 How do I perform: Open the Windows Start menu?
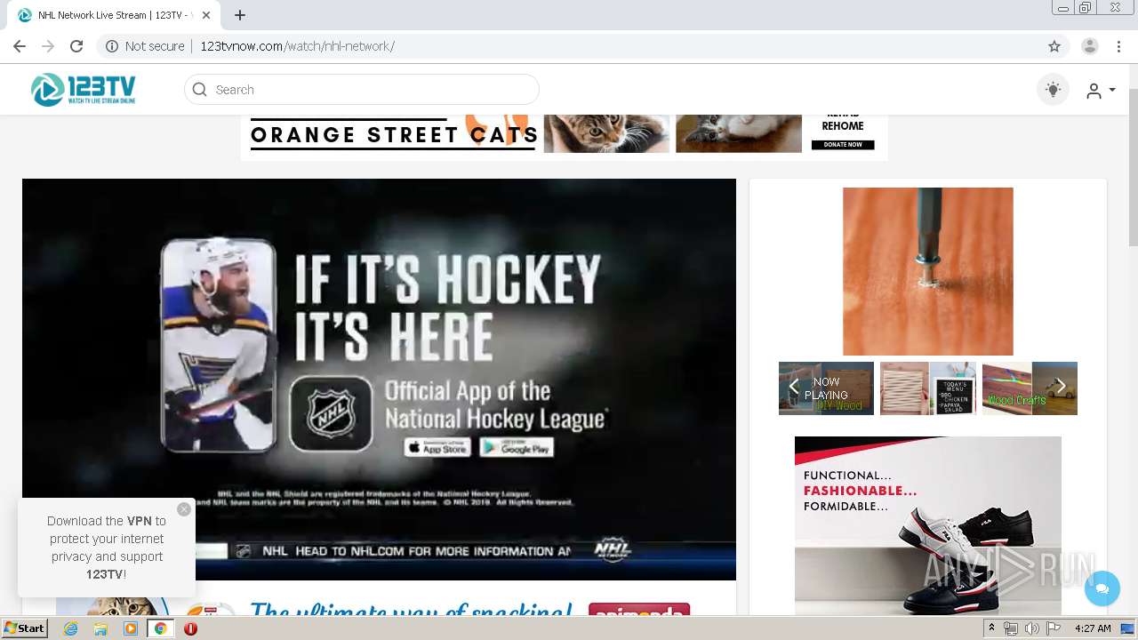point(25,628)
